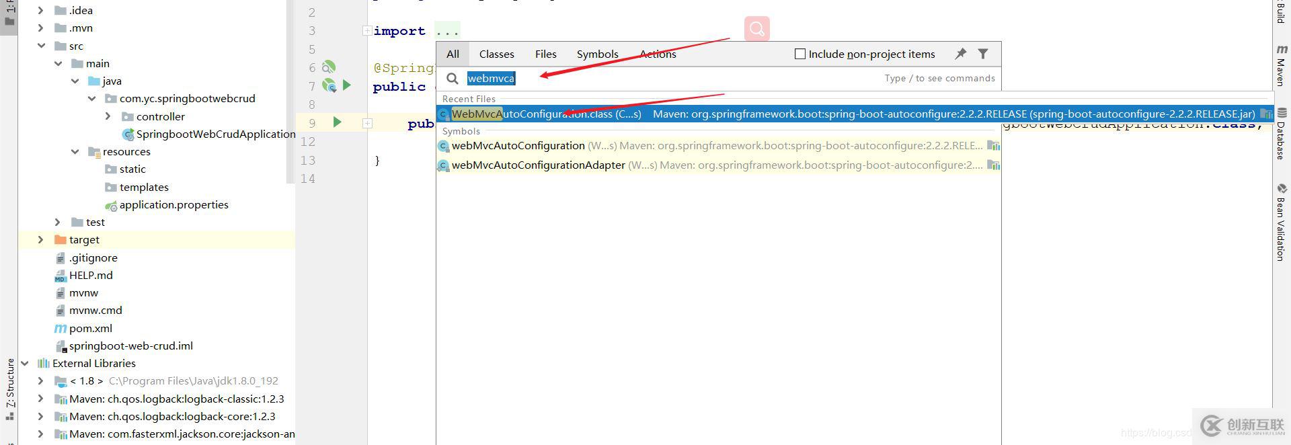Viewport: 1291px width, 445px height.
Task: Open the Maven tool window
Action: coord(1282,66)
